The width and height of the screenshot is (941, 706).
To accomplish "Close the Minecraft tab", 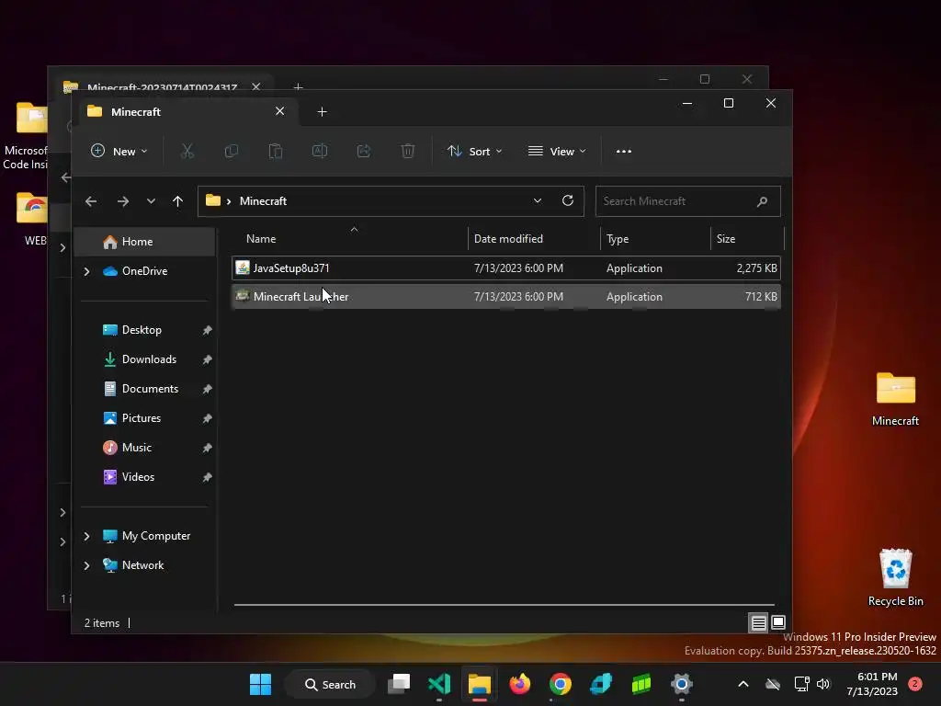I will pyautogui.click(x=279, y=111).
